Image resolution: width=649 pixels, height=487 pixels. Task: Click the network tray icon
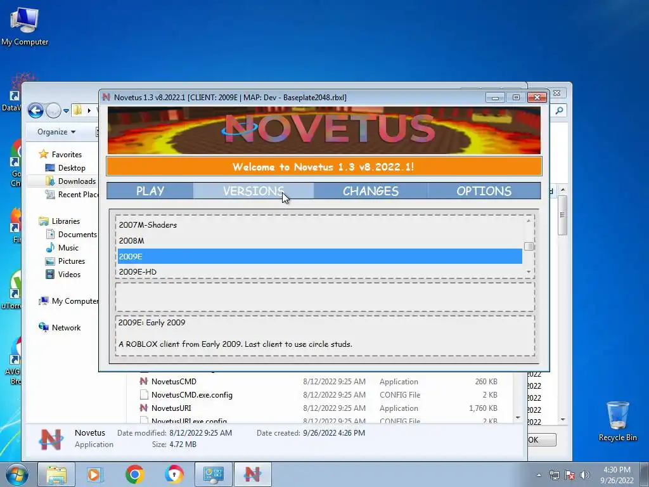[x=554, y=475]
